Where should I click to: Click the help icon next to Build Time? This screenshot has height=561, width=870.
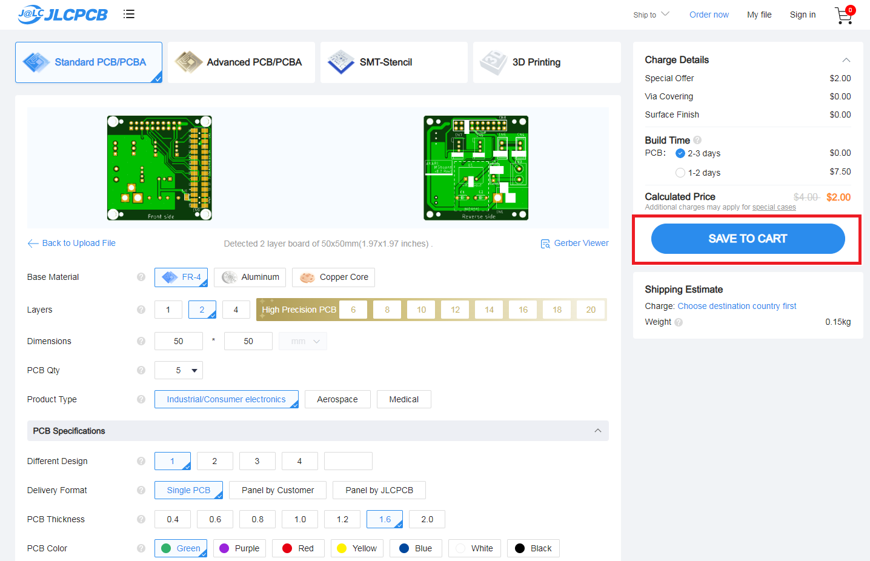point(697,140)
